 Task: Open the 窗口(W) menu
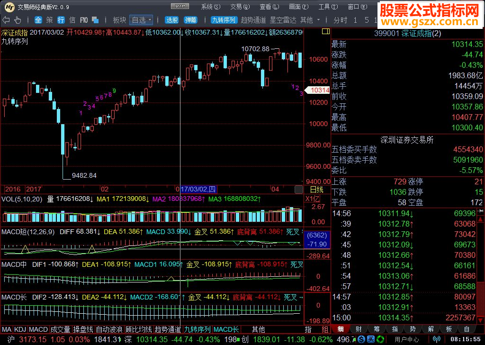pos(358,7)
